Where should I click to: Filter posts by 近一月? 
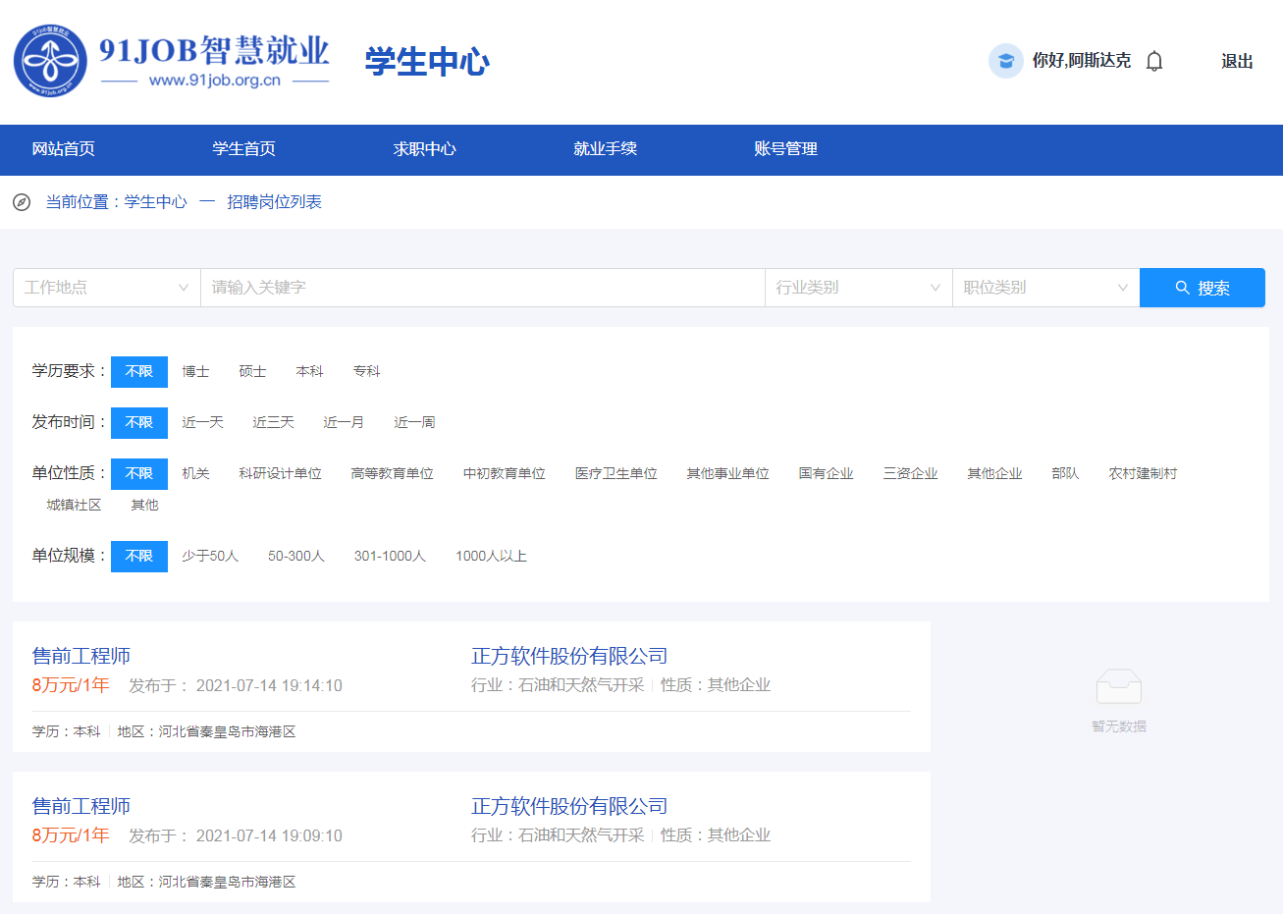point(344,423)
